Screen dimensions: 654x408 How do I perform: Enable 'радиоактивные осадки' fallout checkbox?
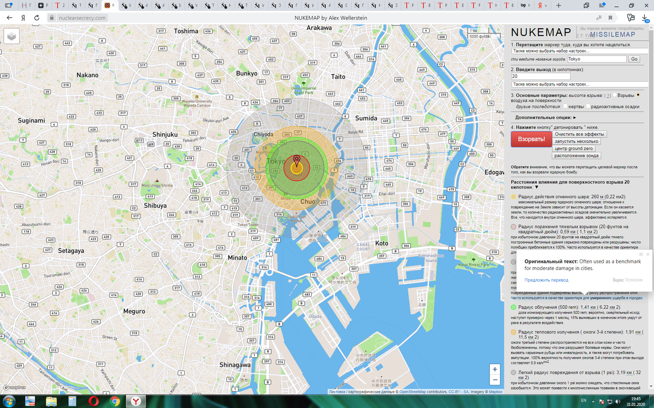[588, 106]
